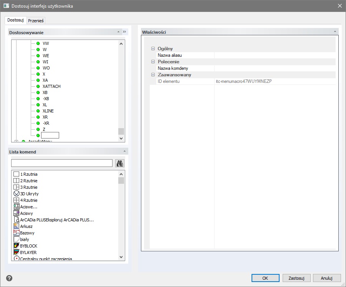Select the BYBLOCK color icon
Viewport: 346px width, 287px height.
click(17, 246)
